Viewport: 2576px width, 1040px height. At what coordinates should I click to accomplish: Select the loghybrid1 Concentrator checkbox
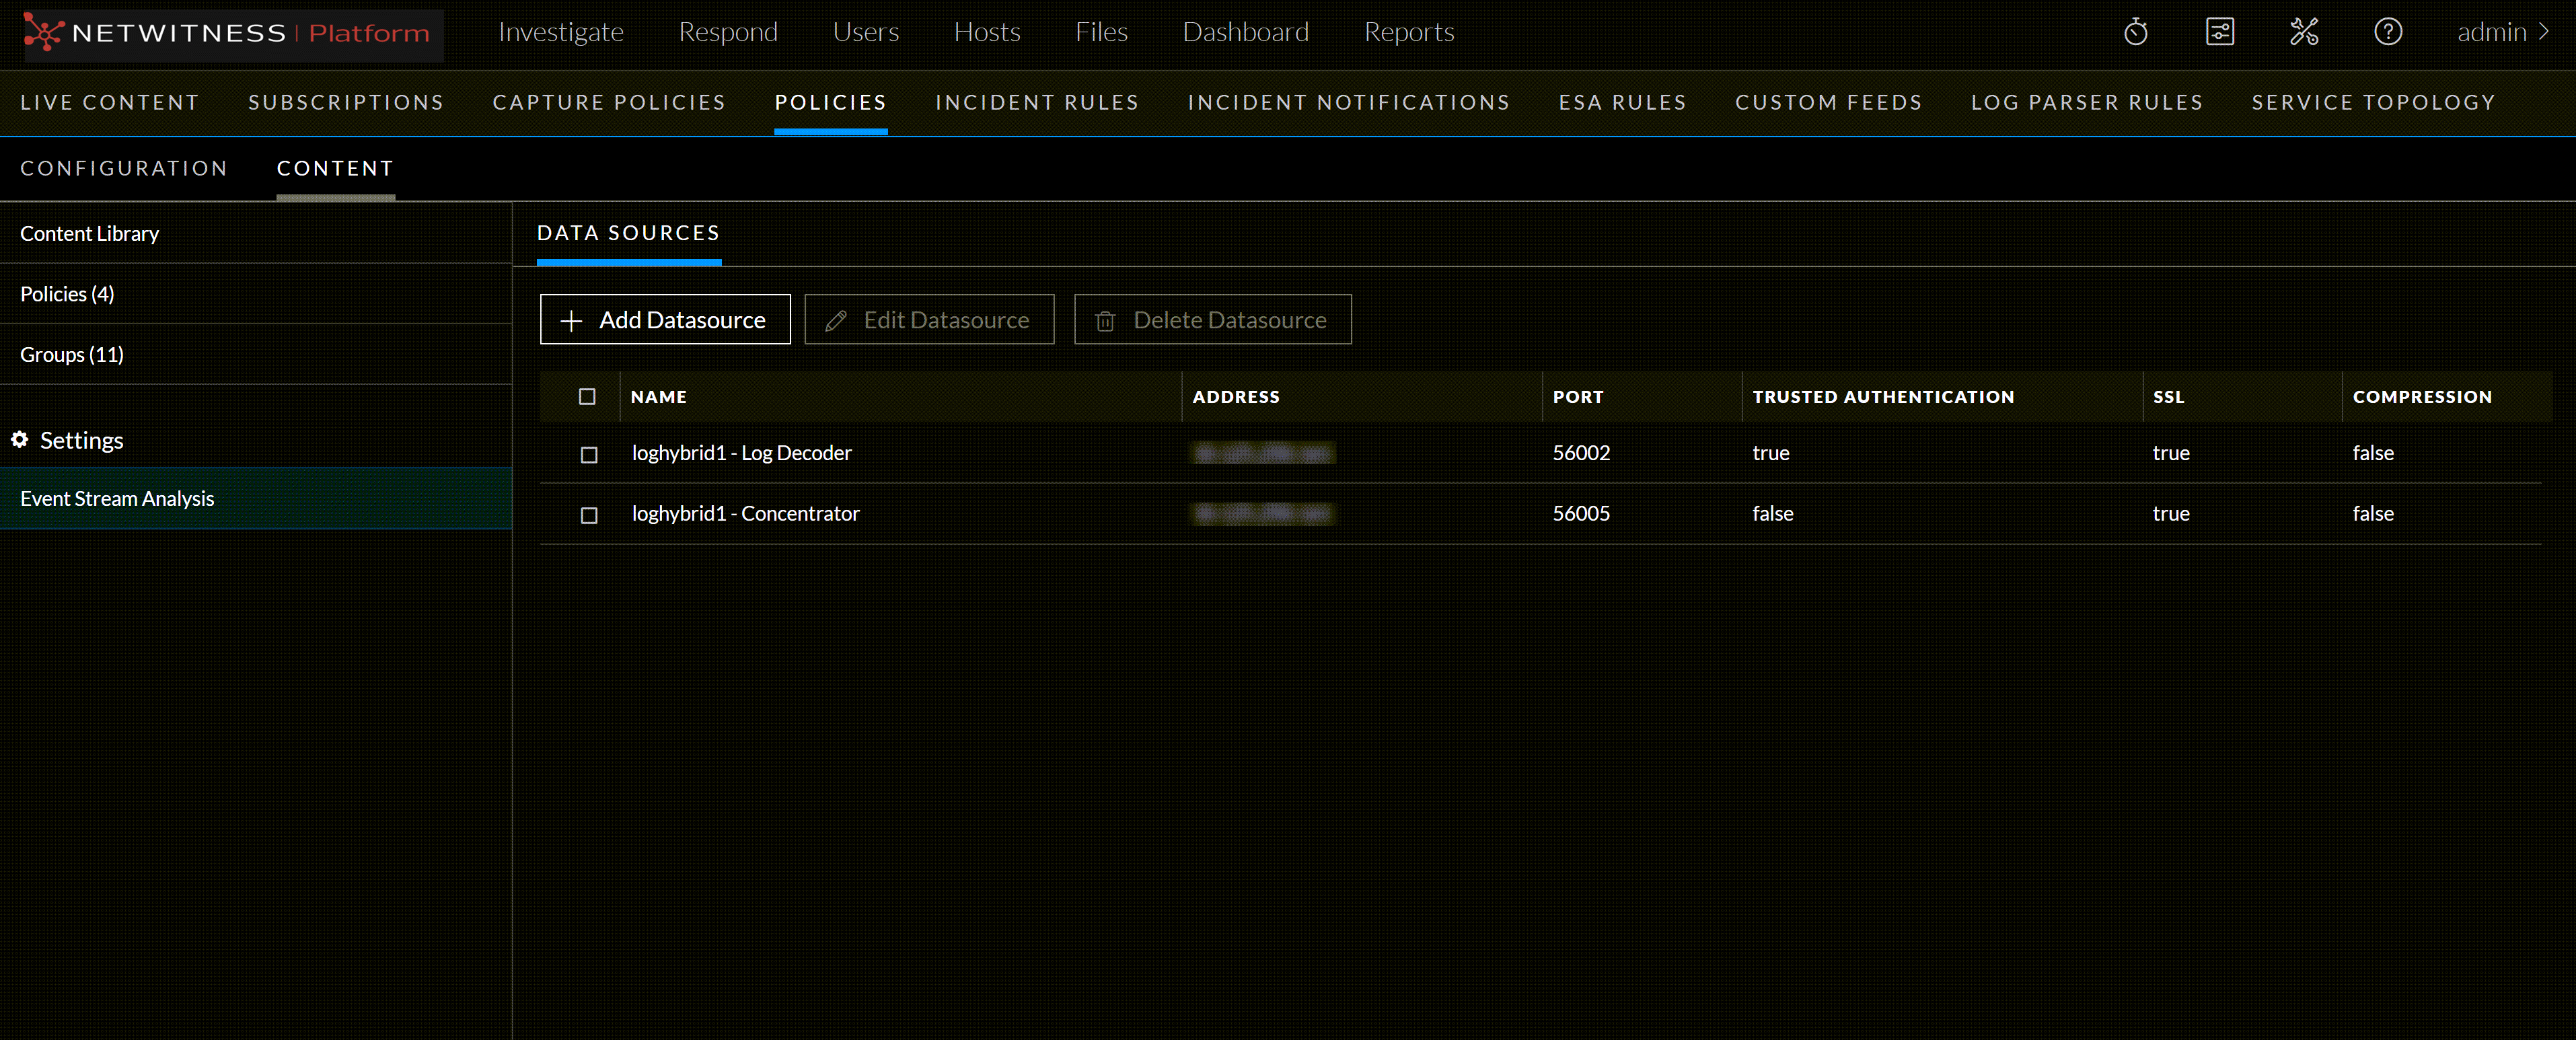(x=589, y=515)
